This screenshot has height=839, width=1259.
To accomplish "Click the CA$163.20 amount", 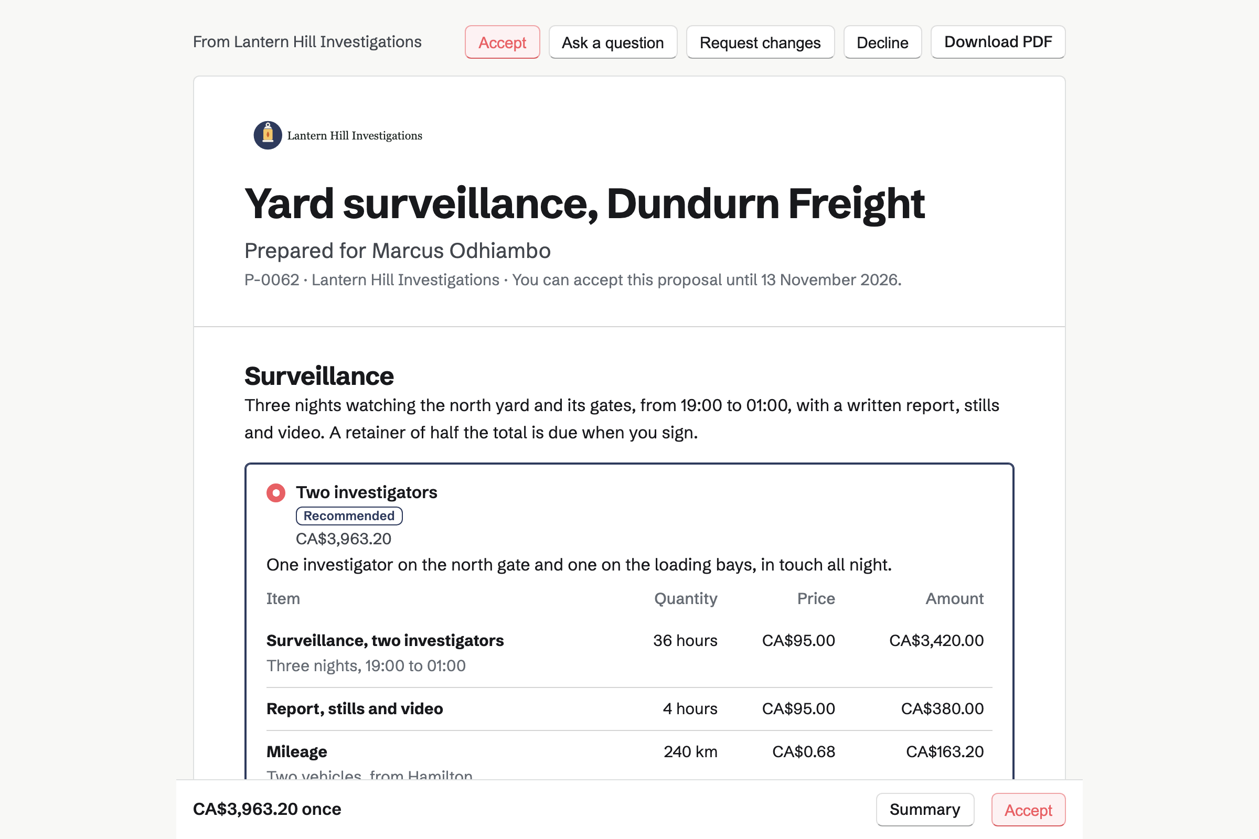I will (945, 752).
